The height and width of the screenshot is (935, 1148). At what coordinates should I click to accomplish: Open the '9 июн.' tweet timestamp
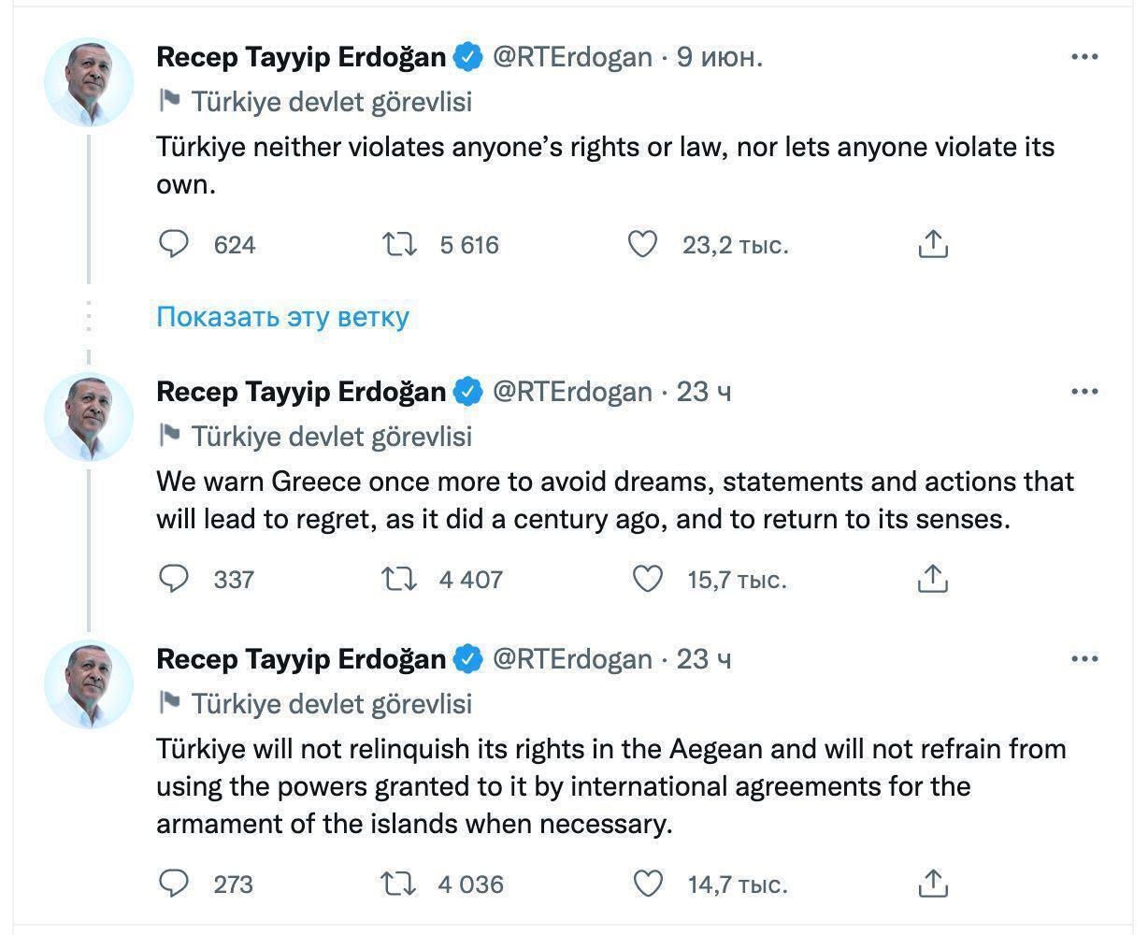coord(719,57)
